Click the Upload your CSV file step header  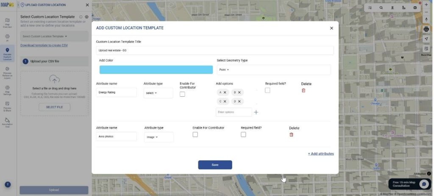click(54, 61)
